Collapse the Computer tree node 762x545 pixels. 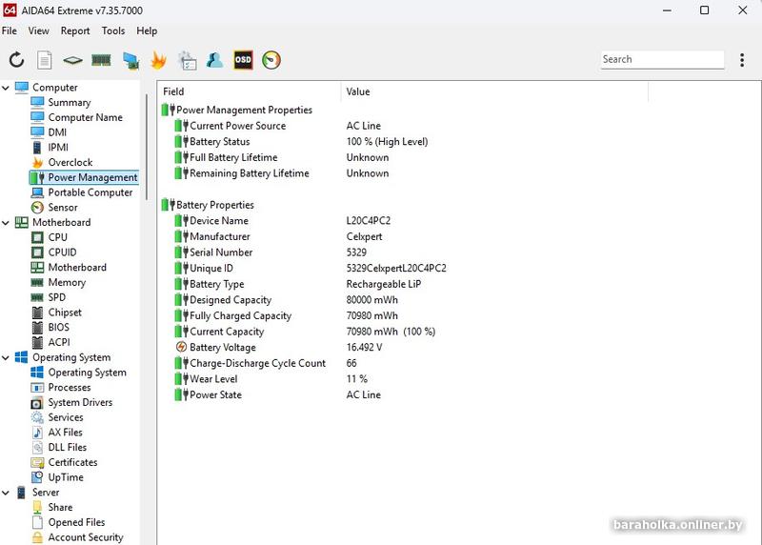pyautogui.click(x=6, y=88)
